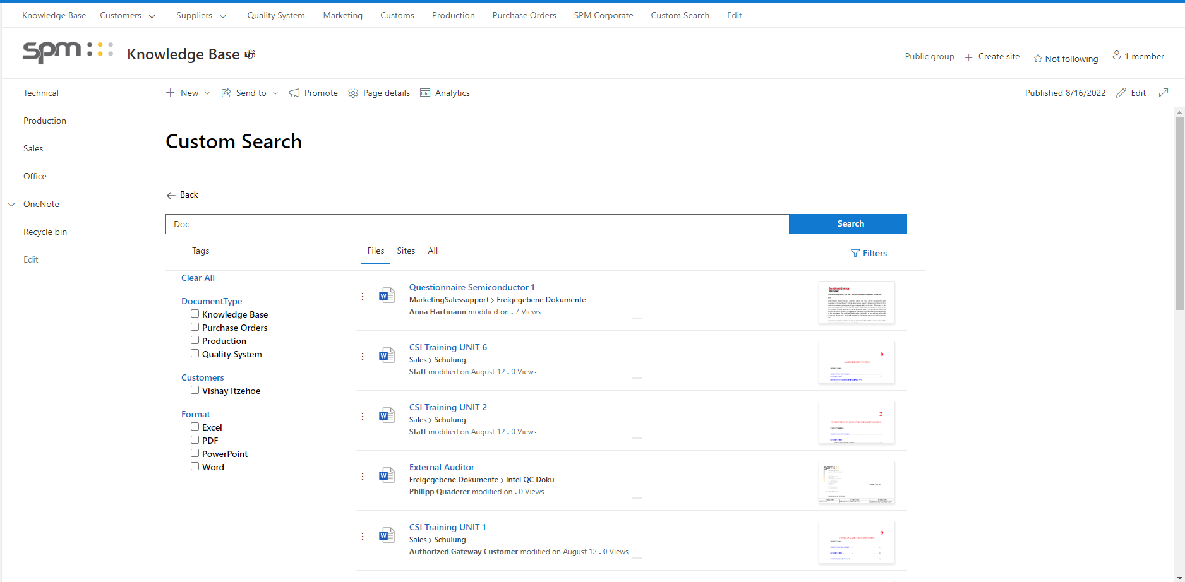1185x582 pixels.
Task: Click thumbnail preview of CSI Training UNIT 2
Action: click(x=857, y=422)
